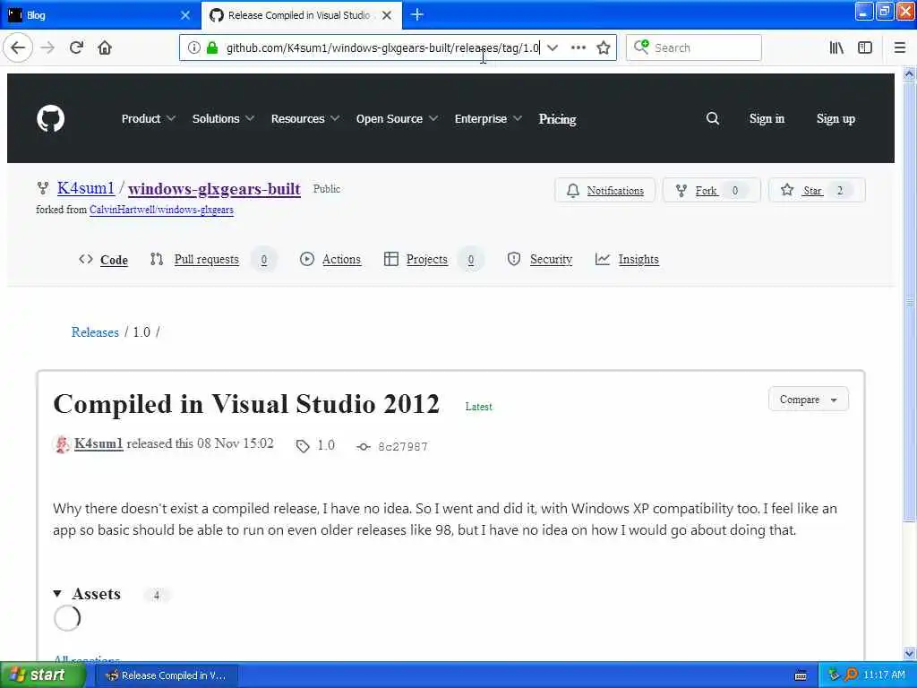Screen dimensions: 917x688
Task: Expand the Open Source menu
Action: (x=397, y=119)
